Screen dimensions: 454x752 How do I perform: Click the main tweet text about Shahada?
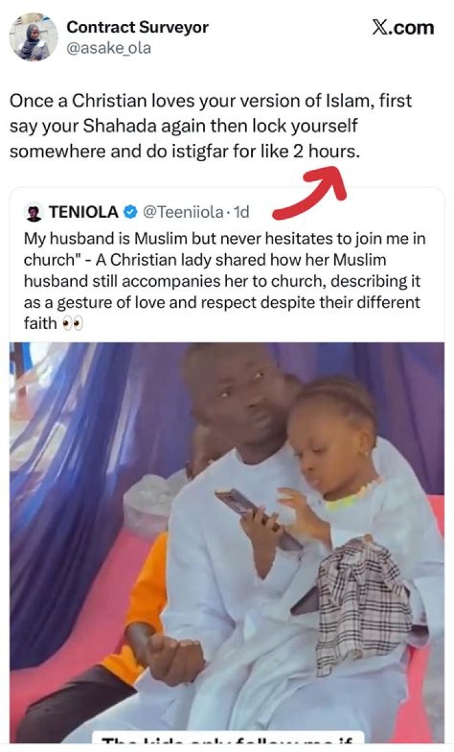pyautogui.click(x=211, y=126)
